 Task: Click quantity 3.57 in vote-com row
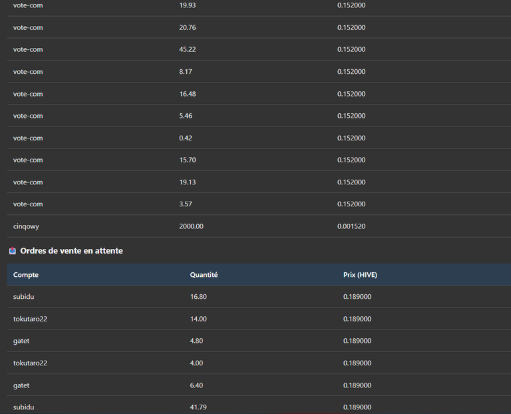(186, 204)
